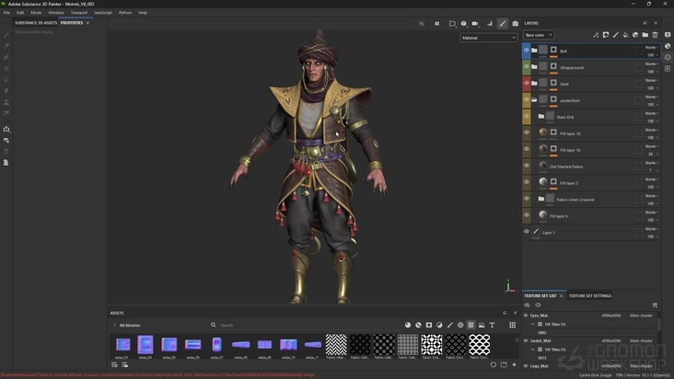
Task: Switch to Texture Set Settings tab
Action: click(x=589, y=295)
